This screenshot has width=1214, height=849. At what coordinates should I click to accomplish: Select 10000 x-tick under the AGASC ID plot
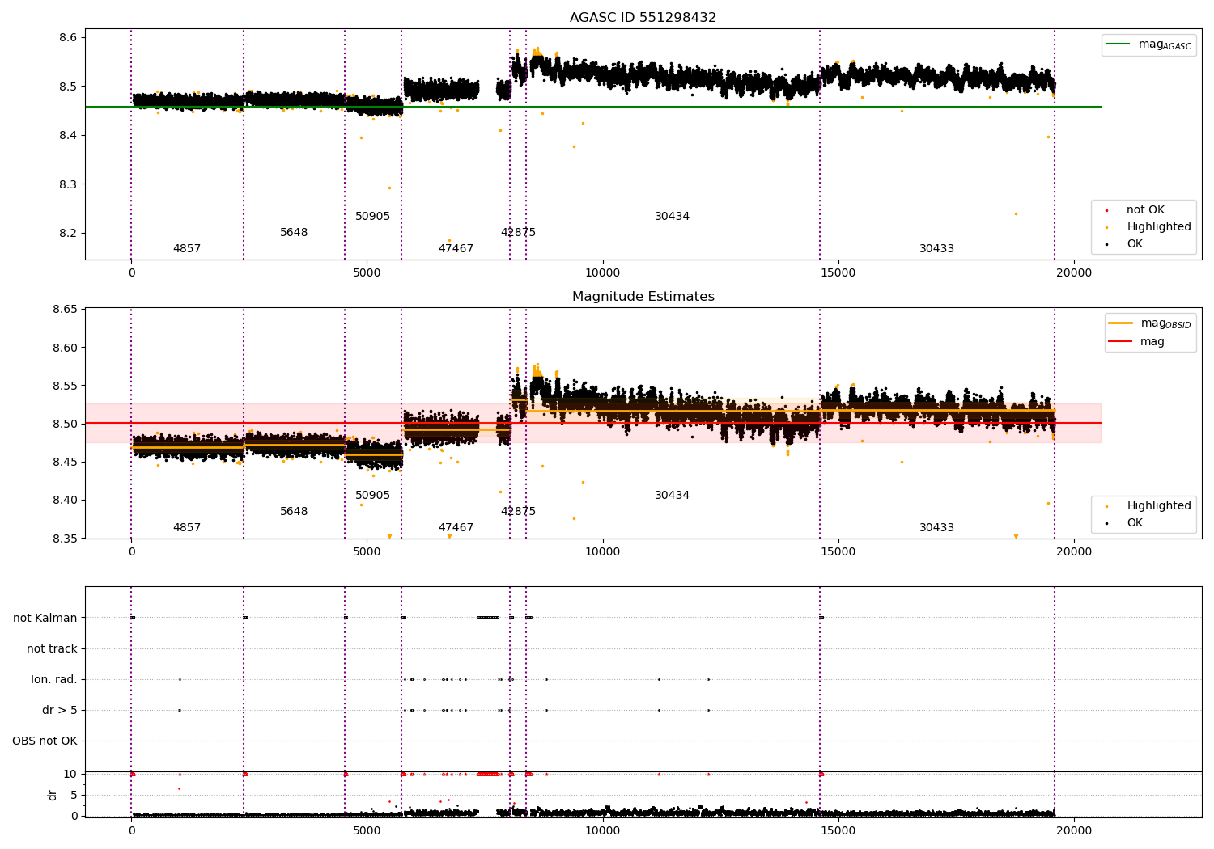point(602,273)
